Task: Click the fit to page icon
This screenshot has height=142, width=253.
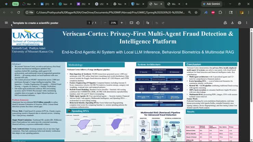Action: tap(131, 23)
